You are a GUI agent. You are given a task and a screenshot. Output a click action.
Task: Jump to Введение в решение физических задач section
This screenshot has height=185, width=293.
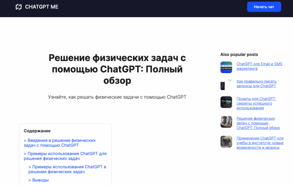pyautogui.click(x=60, y=143)
